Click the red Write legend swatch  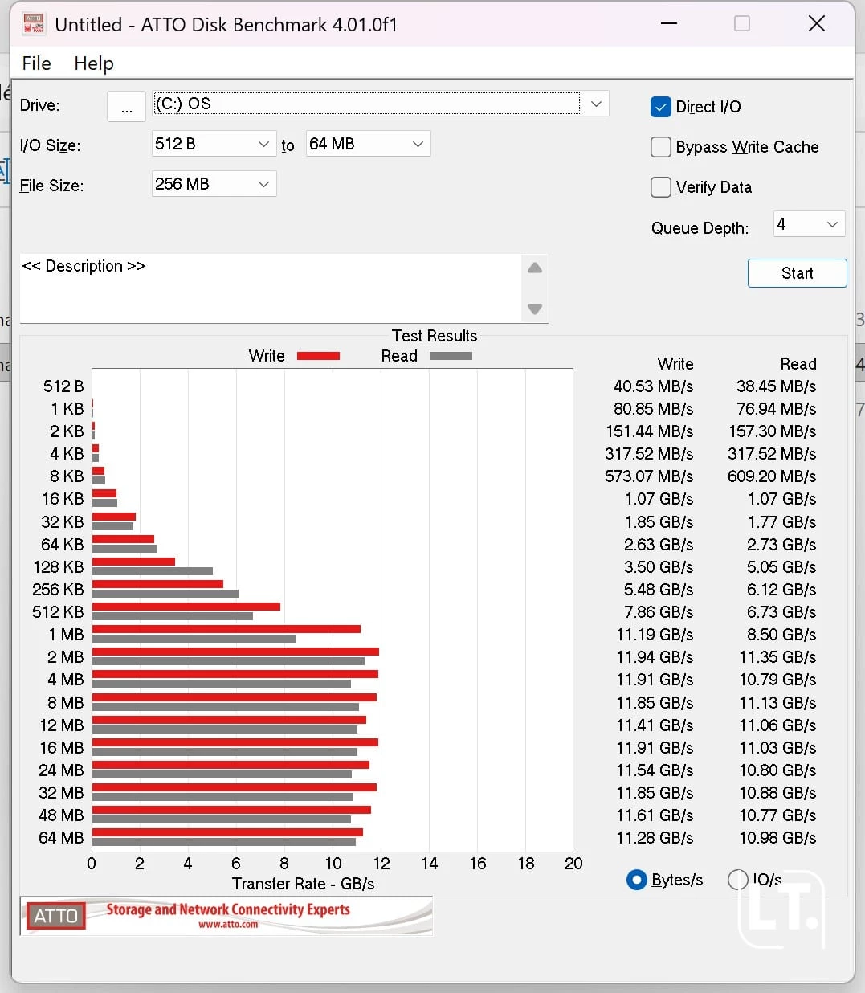coord(318,356)
